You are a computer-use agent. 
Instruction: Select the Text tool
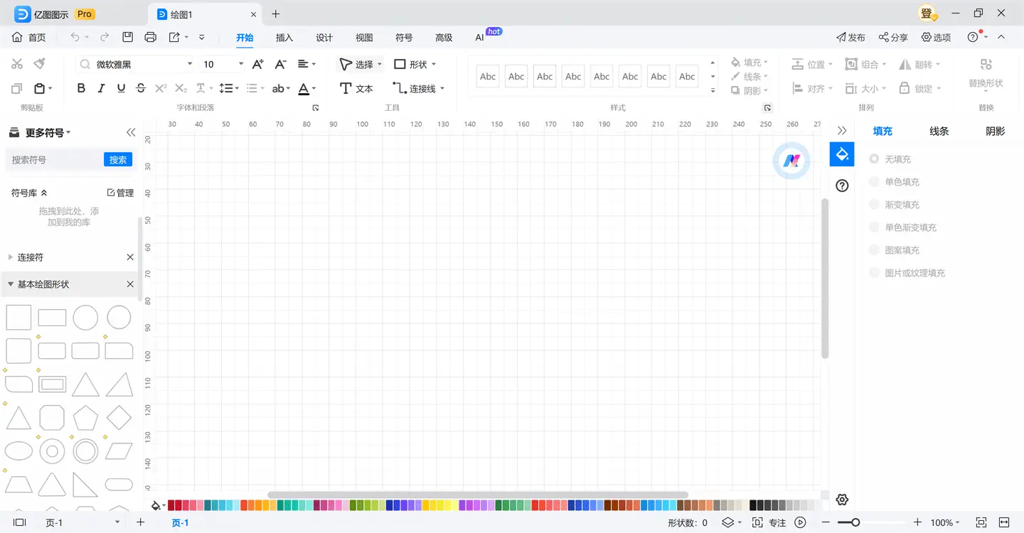coord(356,88)
